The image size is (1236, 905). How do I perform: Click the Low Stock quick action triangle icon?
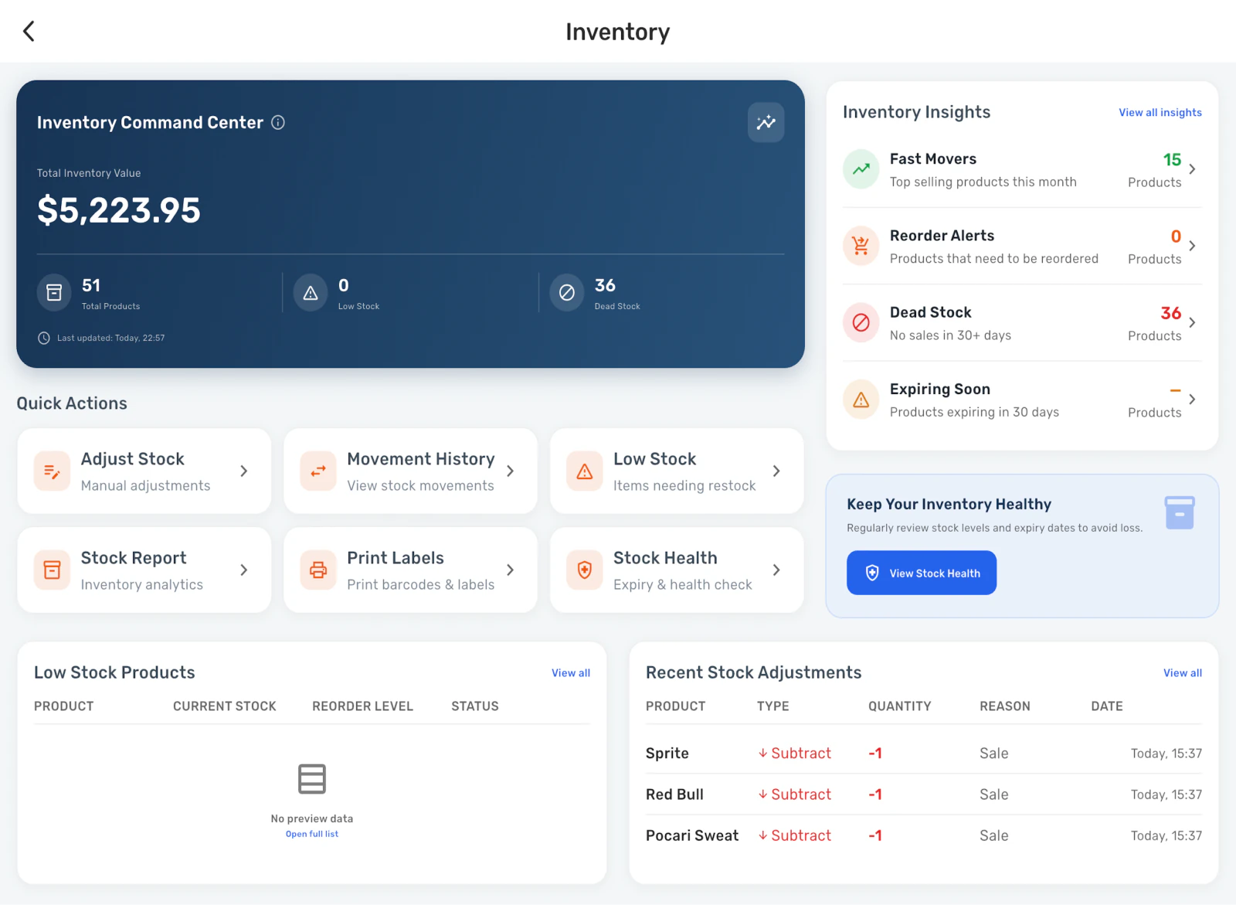(x=585, y=471)
